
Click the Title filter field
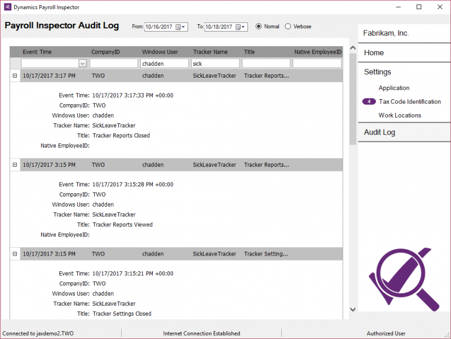pos(266,63)
